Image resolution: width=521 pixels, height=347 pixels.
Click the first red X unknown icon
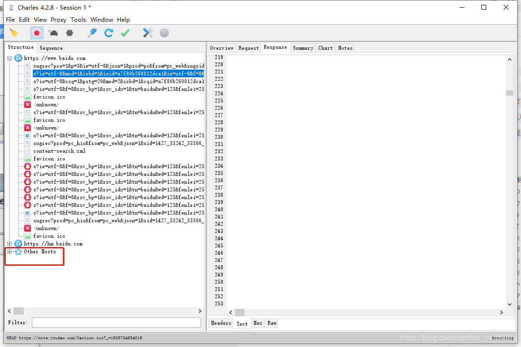pyautogui.click(x=28, y=104)
